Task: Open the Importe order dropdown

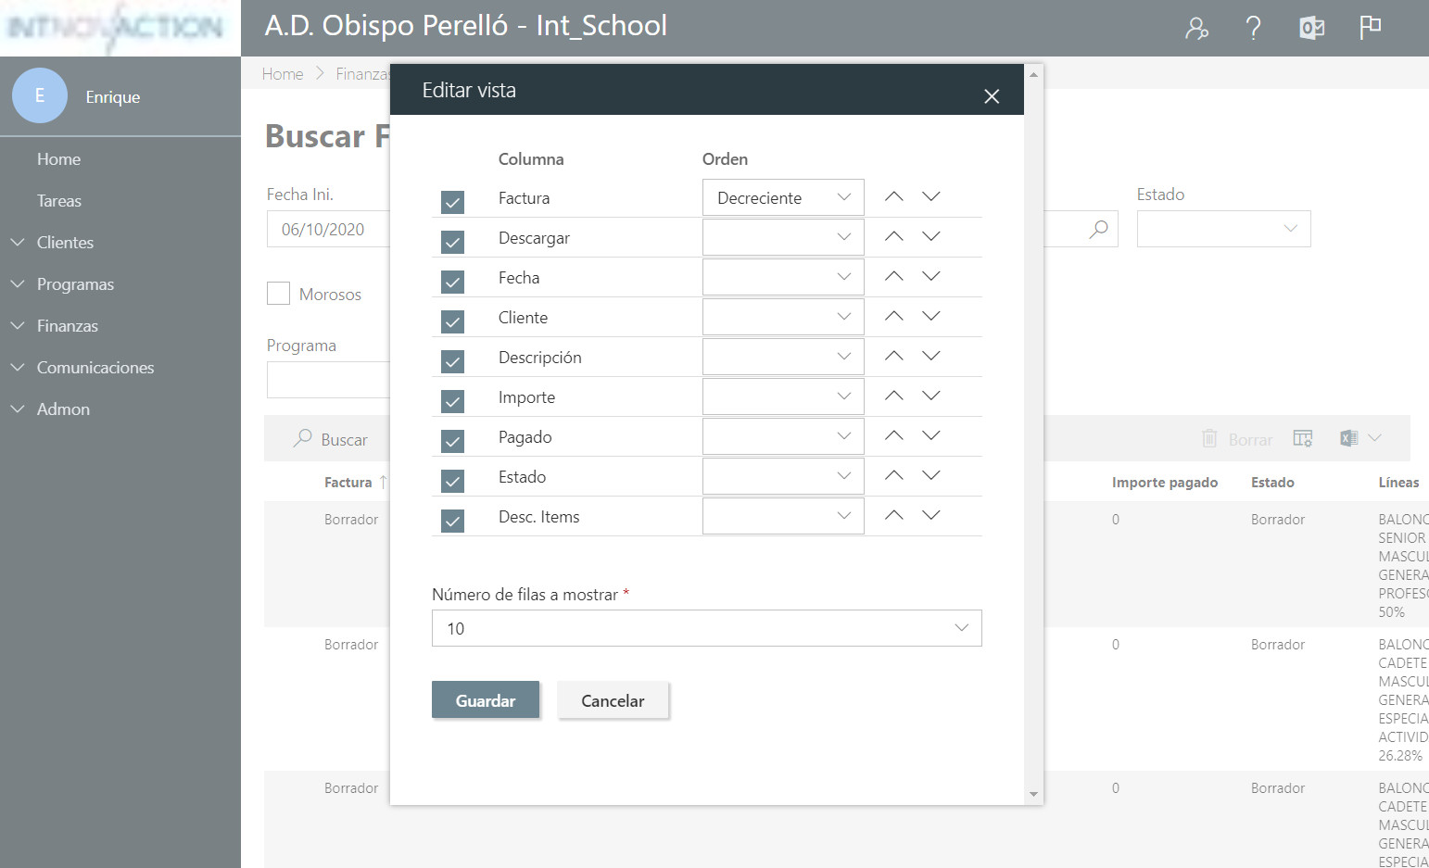Action: (x=783, y=396)
